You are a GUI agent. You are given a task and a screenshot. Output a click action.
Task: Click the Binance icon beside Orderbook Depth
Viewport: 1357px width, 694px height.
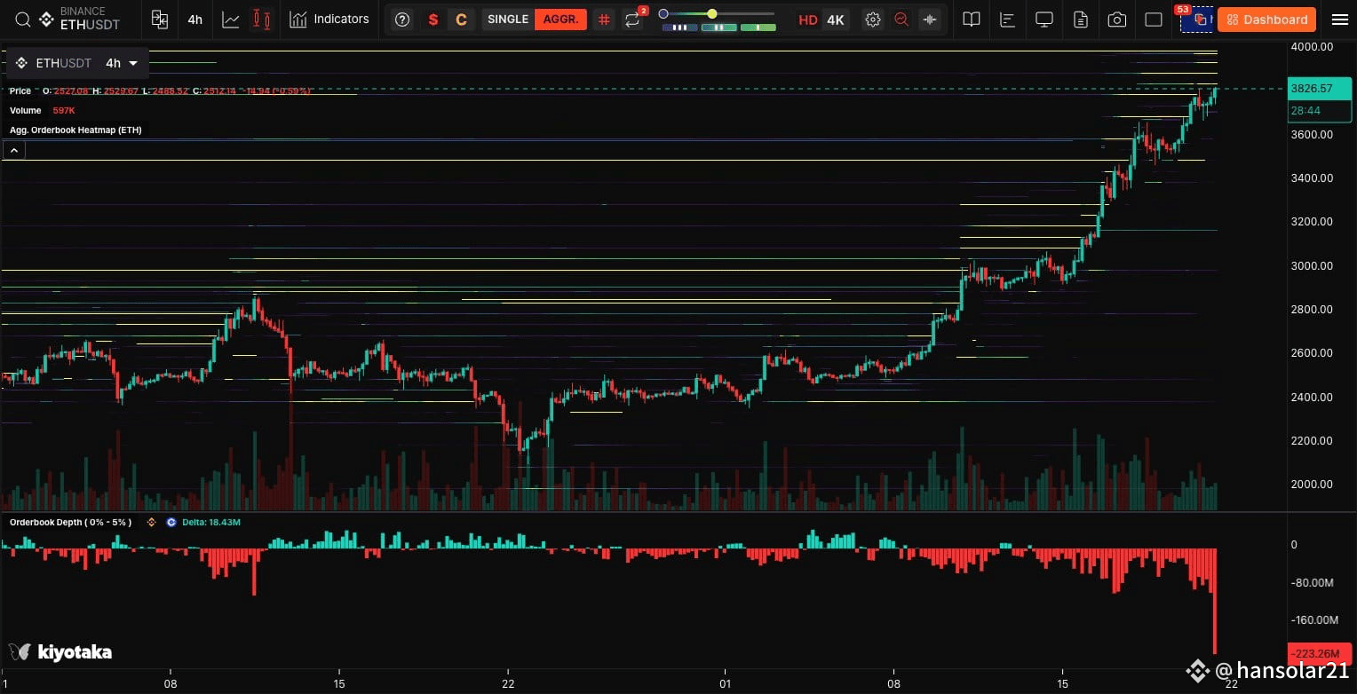click(x=151, y=522)
